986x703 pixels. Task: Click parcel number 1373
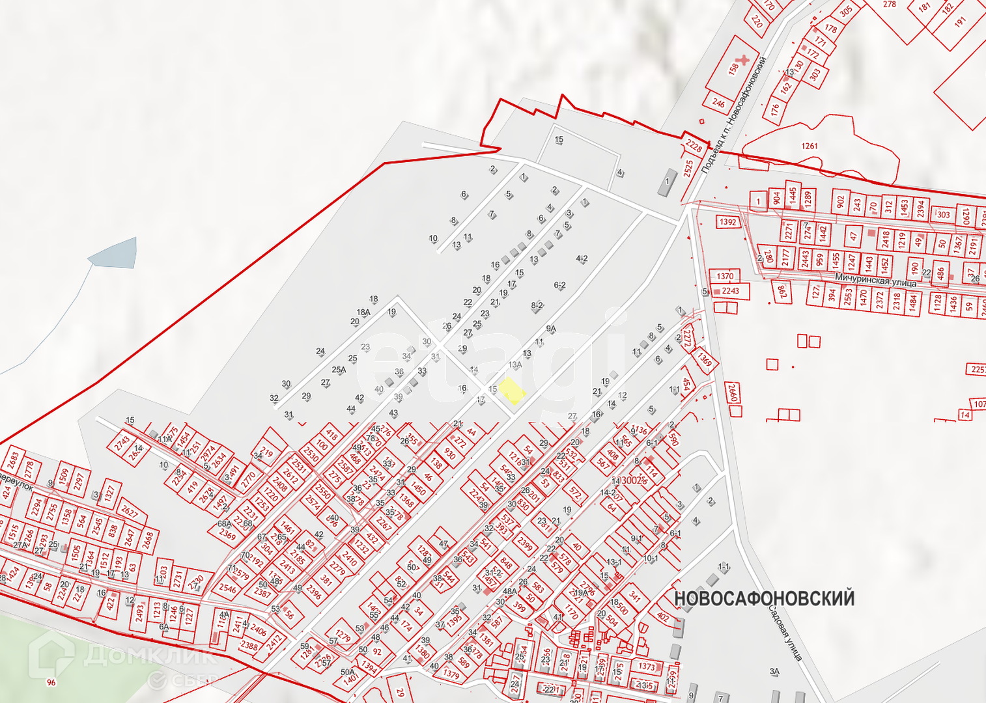click(647, 667)
